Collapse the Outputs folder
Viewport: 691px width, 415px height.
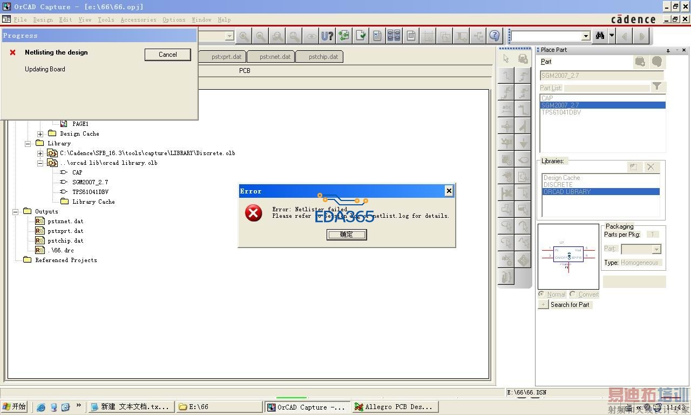click(x=15, y=211)
